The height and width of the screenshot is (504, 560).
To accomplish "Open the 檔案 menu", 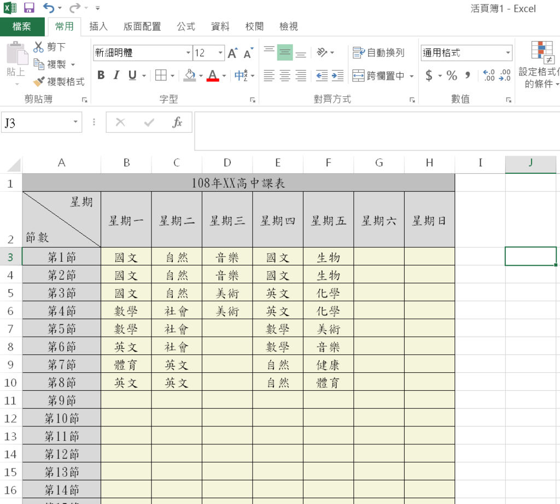I will pos(22,26).
